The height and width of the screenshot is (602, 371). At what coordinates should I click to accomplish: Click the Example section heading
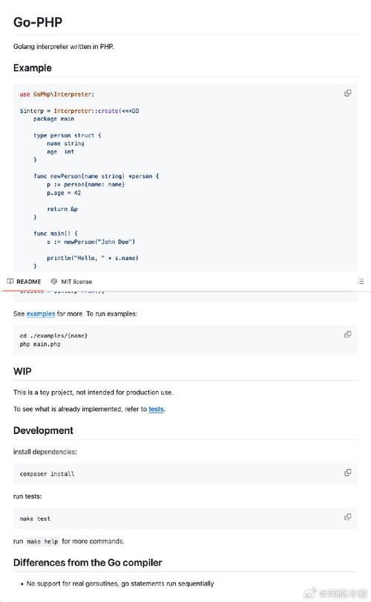(x=32, y=68)
